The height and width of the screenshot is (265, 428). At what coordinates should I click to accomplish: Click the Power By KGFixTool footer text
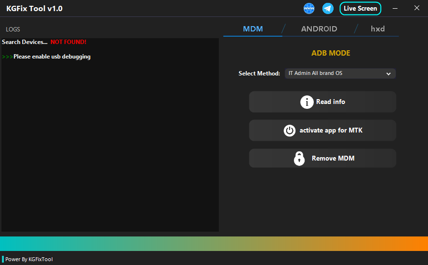click(29, 259)
